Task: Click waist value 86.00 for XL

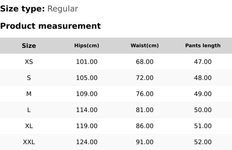Action: coord(144,126)
